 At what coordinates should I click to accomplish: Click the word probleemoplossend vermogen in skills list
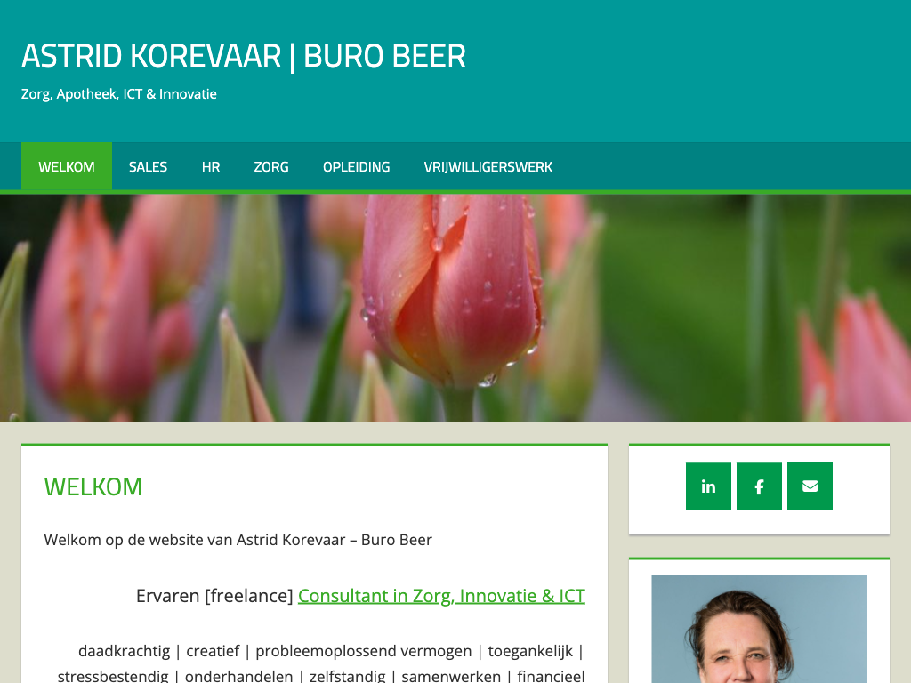364,651
